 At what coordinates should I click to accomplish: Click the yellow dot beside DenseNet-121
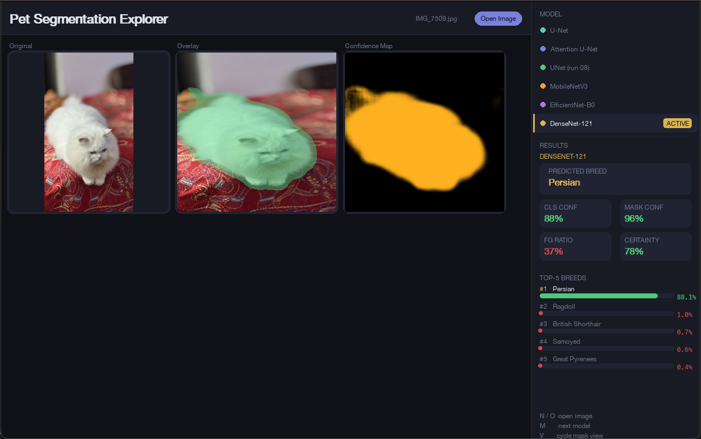(543, 124)
